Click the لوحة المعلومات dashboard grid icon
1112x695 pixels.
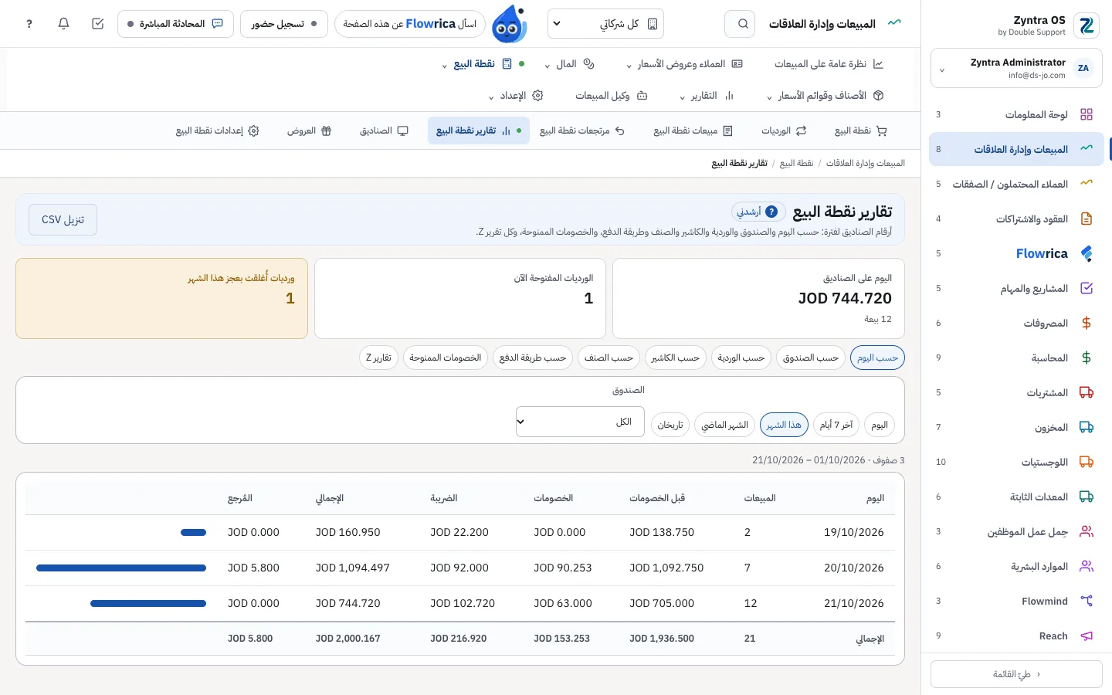(1087, 114)
